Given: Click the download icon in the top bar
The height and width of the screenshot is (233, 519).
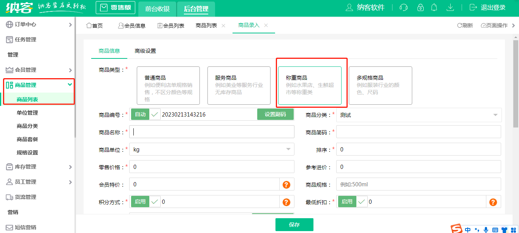Looking at the screenshot, I should (x=450, y=7).
